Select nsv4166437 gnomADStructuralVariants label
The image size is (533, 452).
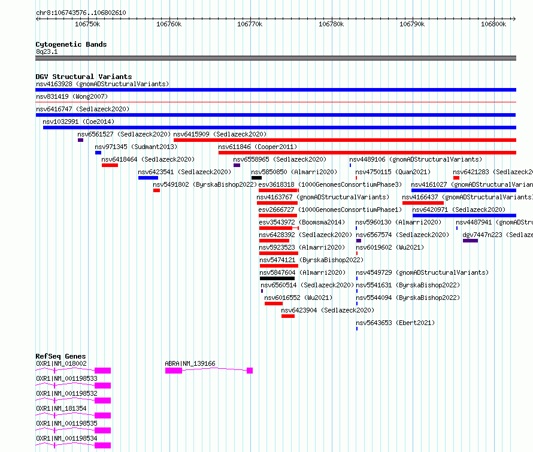pos(467,197)
